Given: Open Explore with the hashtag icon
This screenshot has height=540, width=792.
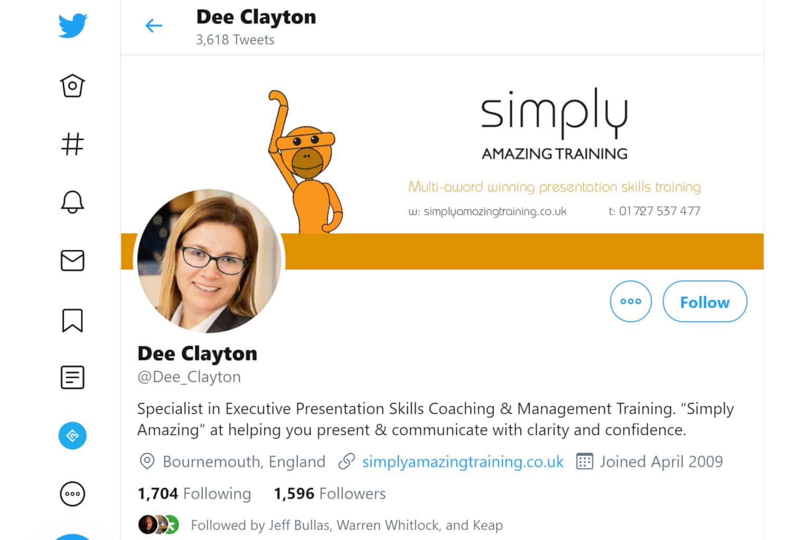Looking at the screenshot, I should coord(72,144).
